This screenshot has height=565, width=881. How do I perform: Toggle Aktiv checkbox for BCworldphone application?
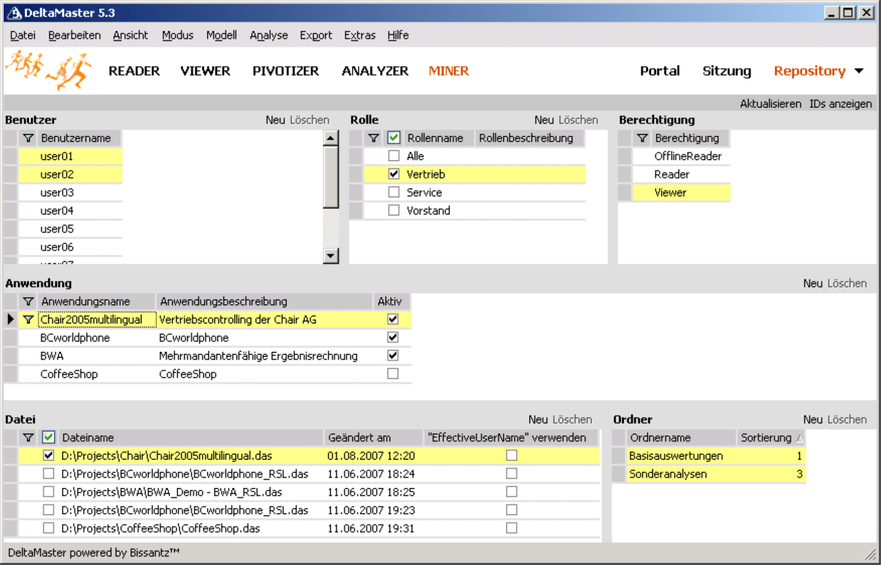coord(393,337)
